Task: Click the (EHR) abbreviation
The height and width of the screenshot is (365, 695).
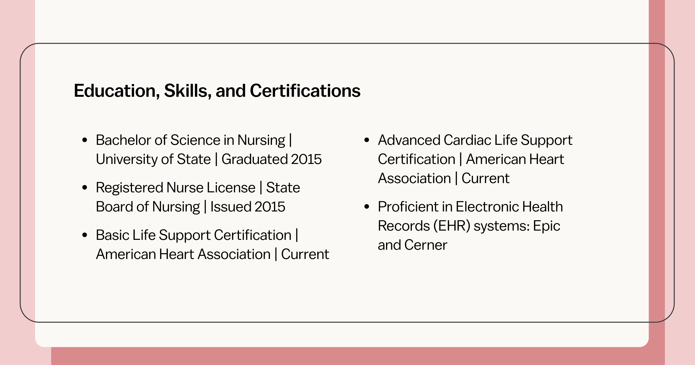Action: 452,226
